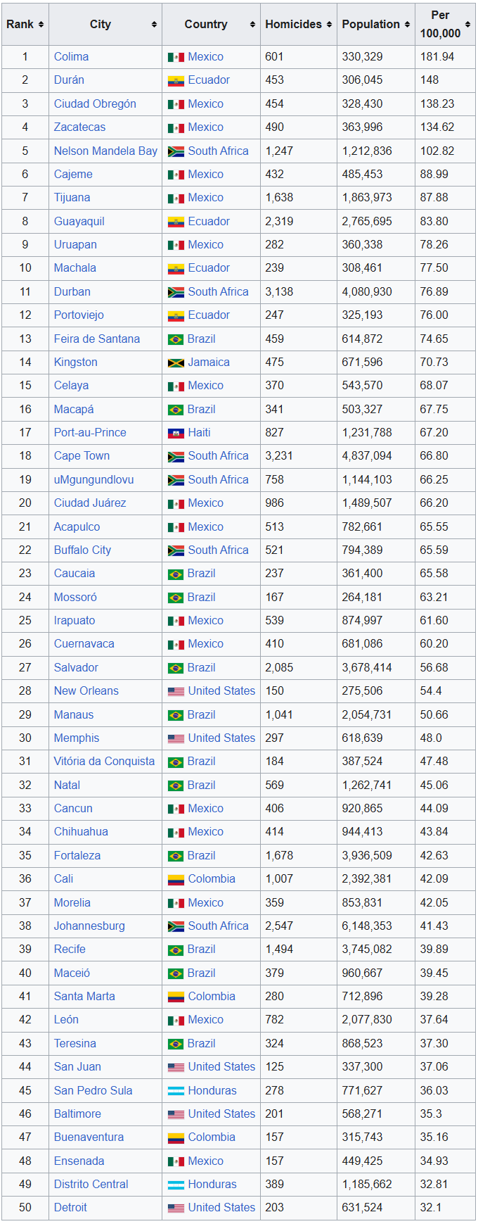This screenshot has height=1224, width=478.
Task: Click United States flag in Detroit row
Action: [x=176, y=1208]
